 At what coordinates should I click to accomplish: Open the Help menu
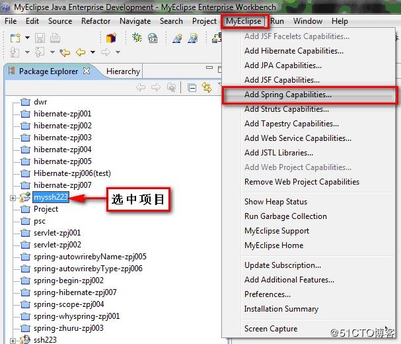(340, 21)
